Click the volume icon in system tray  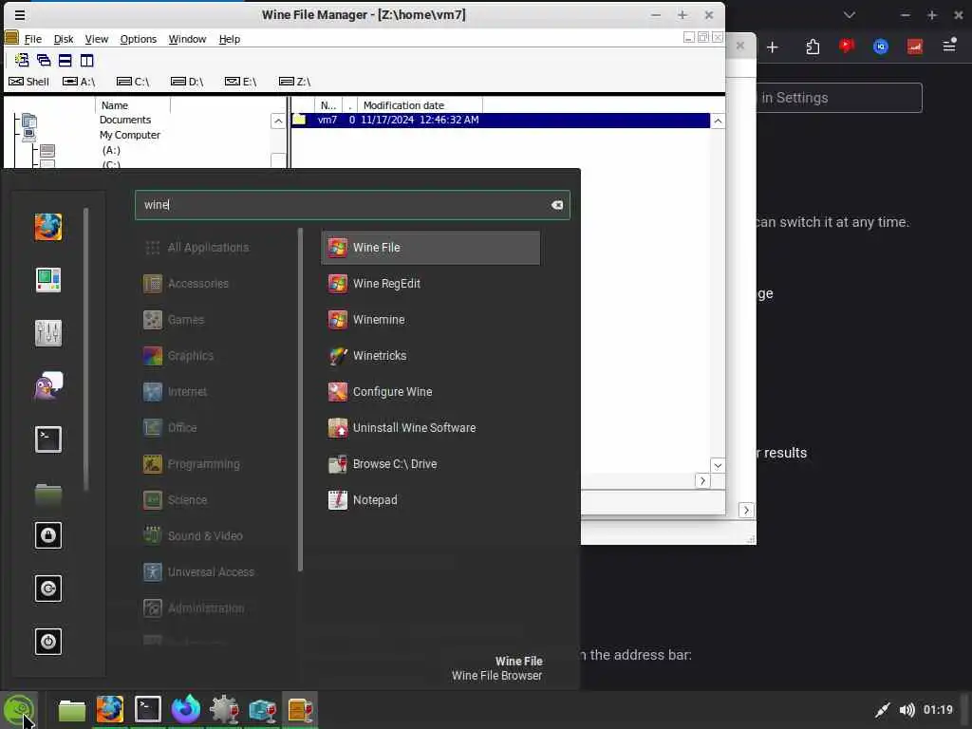(907, 710)
